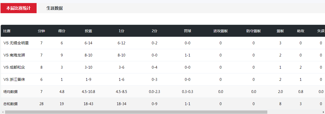The image size is (325, 114).
Task: Click the 比赛 column header
Action: click(x=7, y=31)
